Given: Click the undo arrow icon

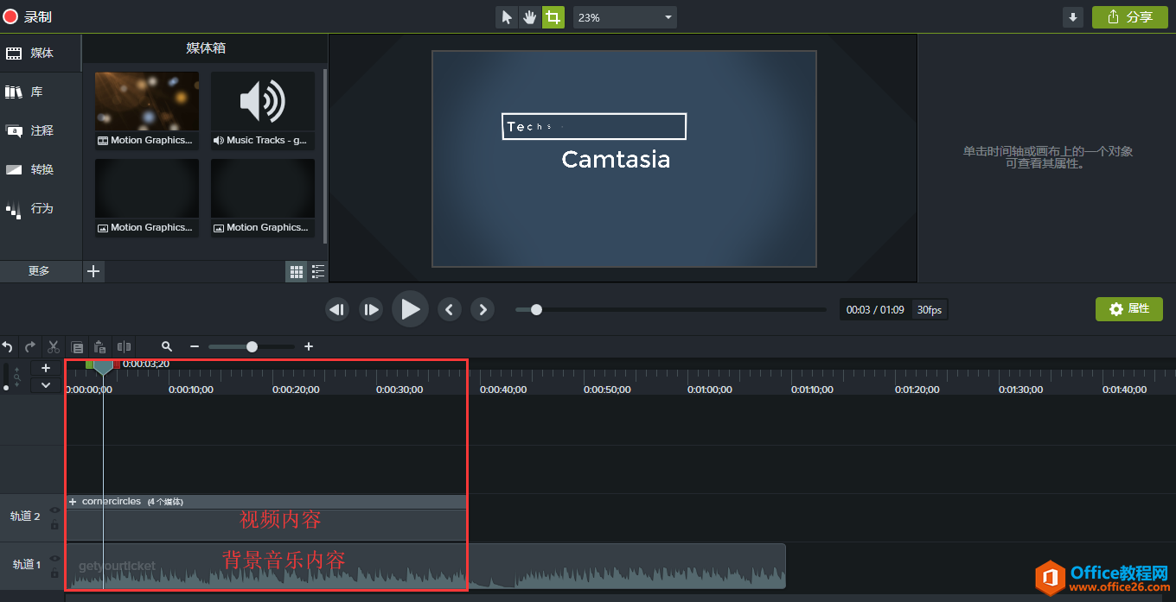Looking at the screenshot, I should tap(8, 346).
